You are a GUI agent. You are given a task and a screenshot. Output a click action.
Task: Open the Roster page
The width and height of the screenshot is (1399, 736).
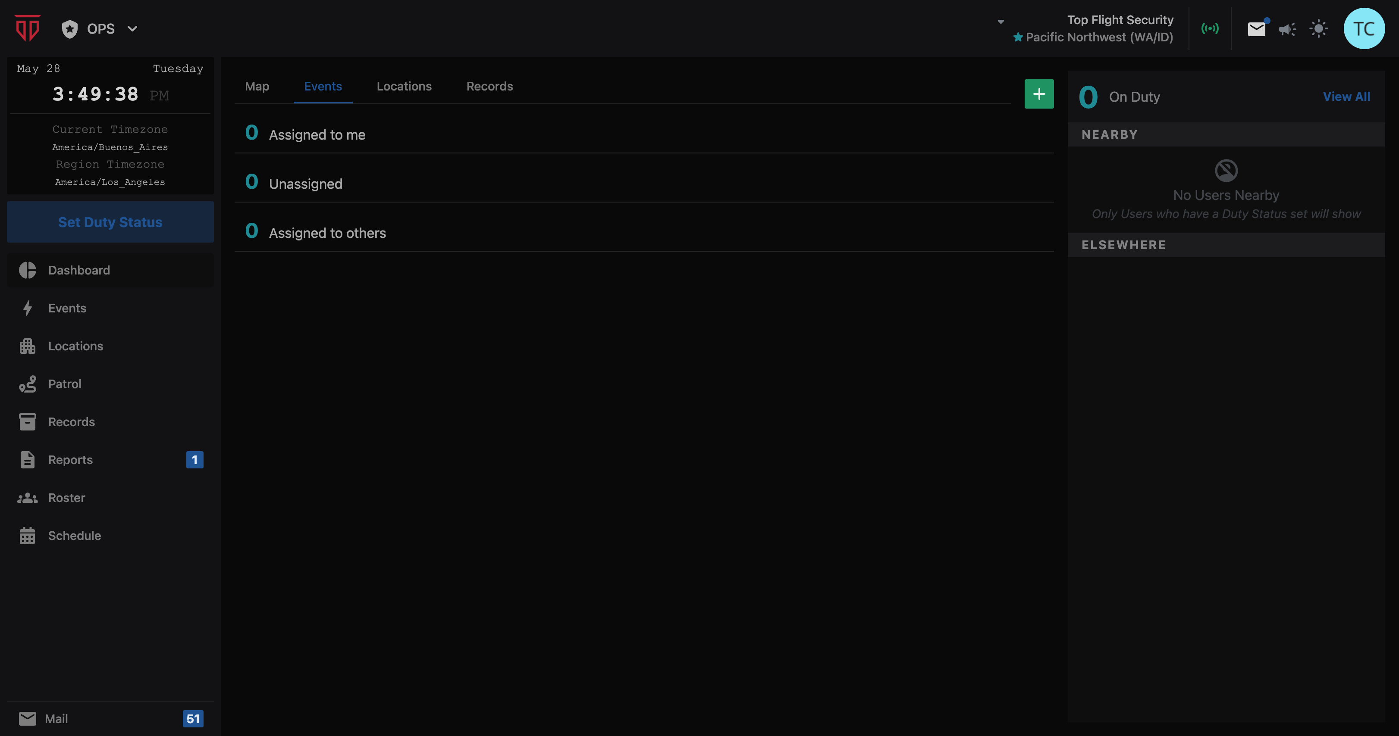(66, 498)
